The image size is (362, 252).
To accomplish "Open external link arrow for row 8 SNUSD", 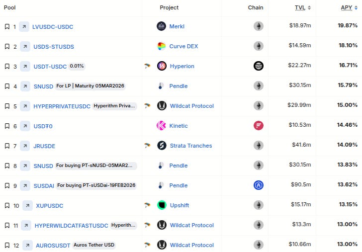I will 25,166.
